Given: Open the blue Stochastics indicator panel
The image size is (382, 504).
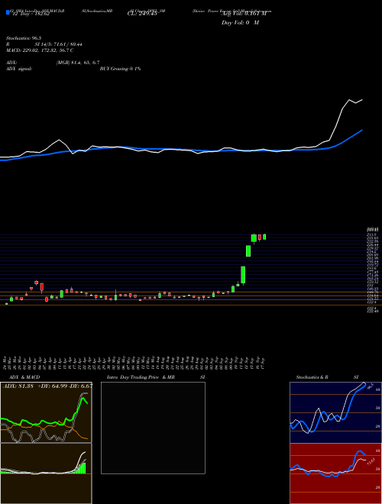Looking at the screenshot, I should (335, 412).
